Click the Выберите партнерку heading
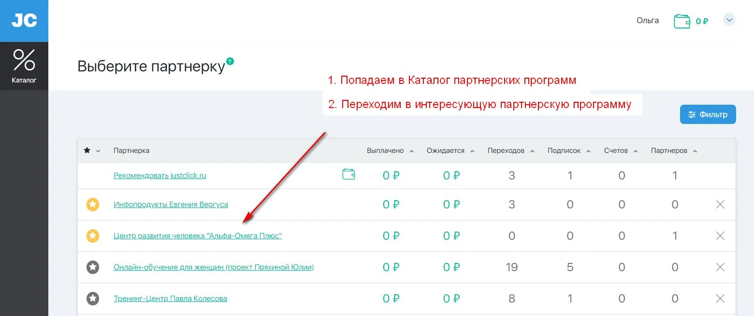754x316 pixels. [x=151, y=67]
